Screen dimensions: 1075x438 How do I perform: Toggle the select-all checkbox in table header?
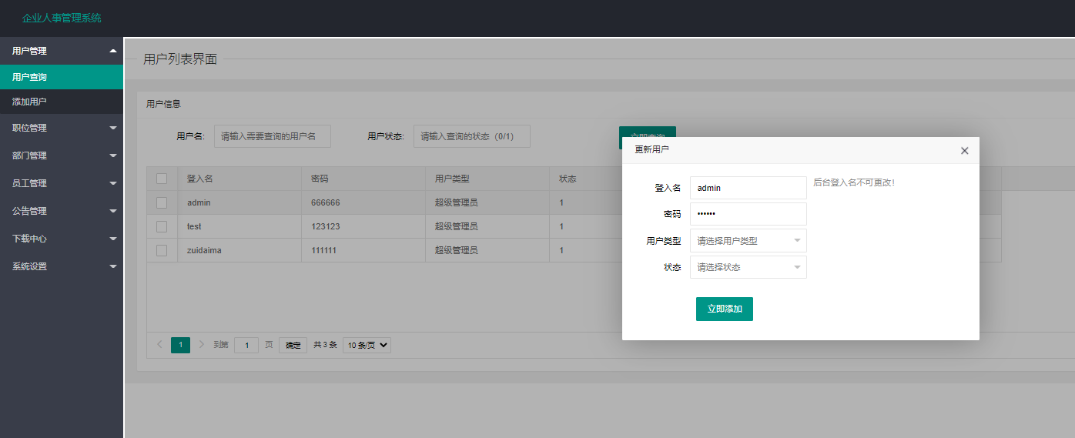162,179
